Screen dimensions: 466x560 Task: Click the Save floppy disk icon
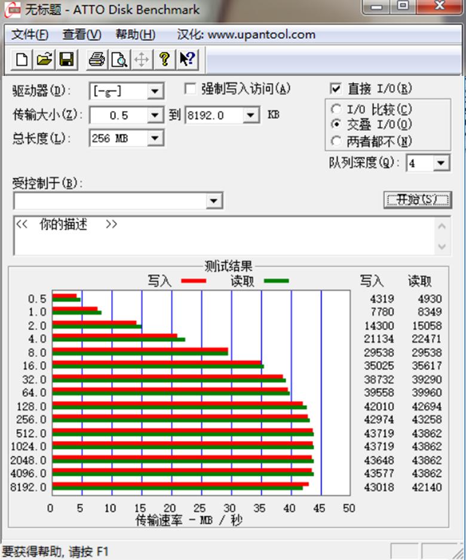pos(66,59)
